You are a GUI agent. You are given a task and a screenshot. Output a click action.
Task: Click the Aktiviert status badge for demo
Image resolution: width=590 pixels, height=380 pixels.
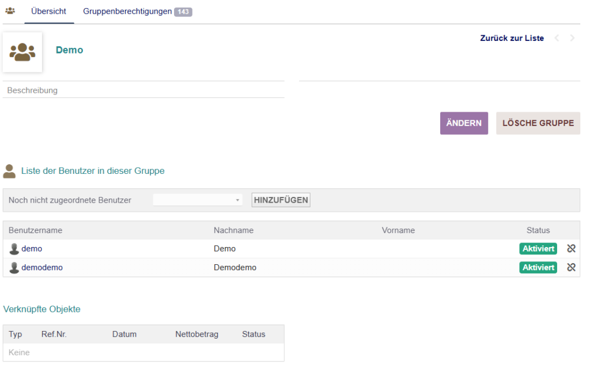pyautogui.click(x=538, y=249)
